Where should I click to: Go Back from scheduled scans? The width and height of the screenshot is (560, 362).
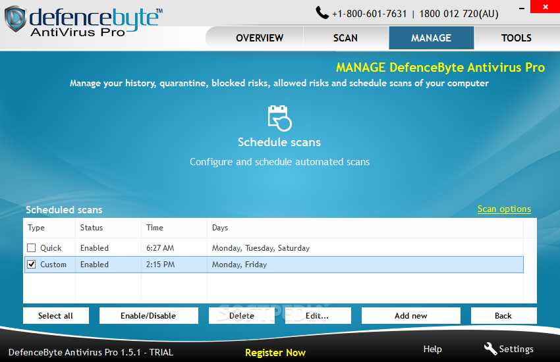(x=503, y=316)
